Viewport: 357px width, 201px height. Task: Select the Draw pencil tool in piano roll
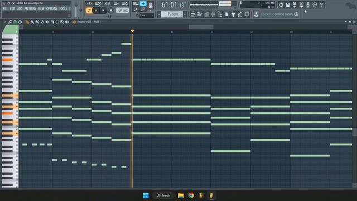coord(27,22)
